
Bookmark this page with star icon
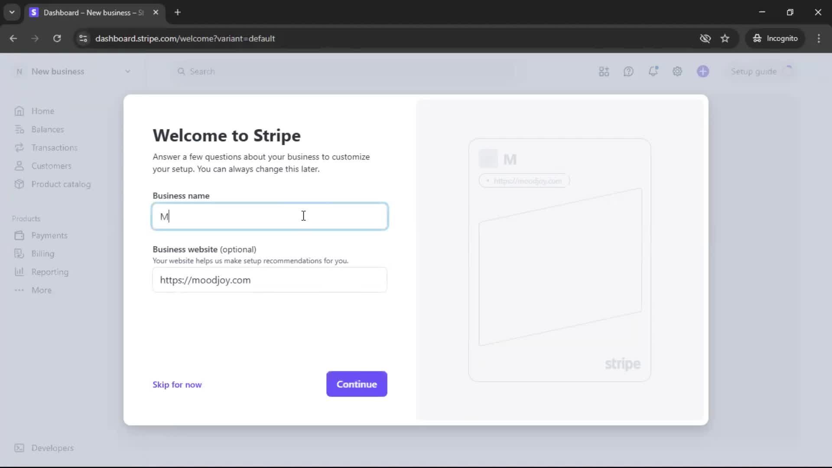[x=725, y=39]
